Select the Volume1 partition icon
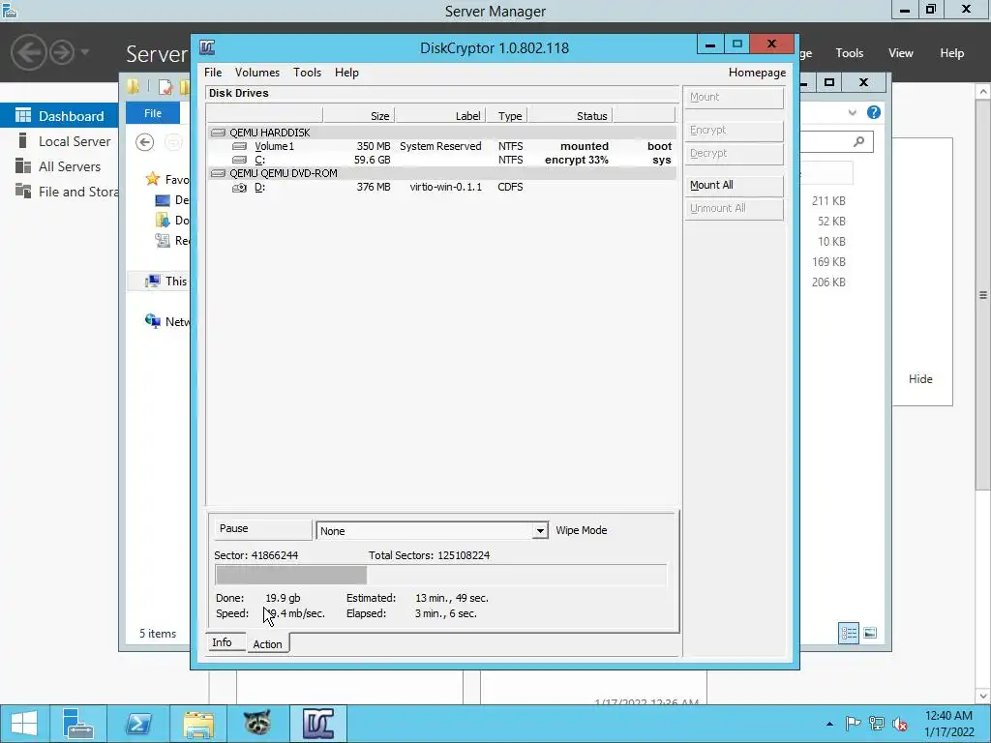This screenshot has width=991, height=743. (240, 147)
